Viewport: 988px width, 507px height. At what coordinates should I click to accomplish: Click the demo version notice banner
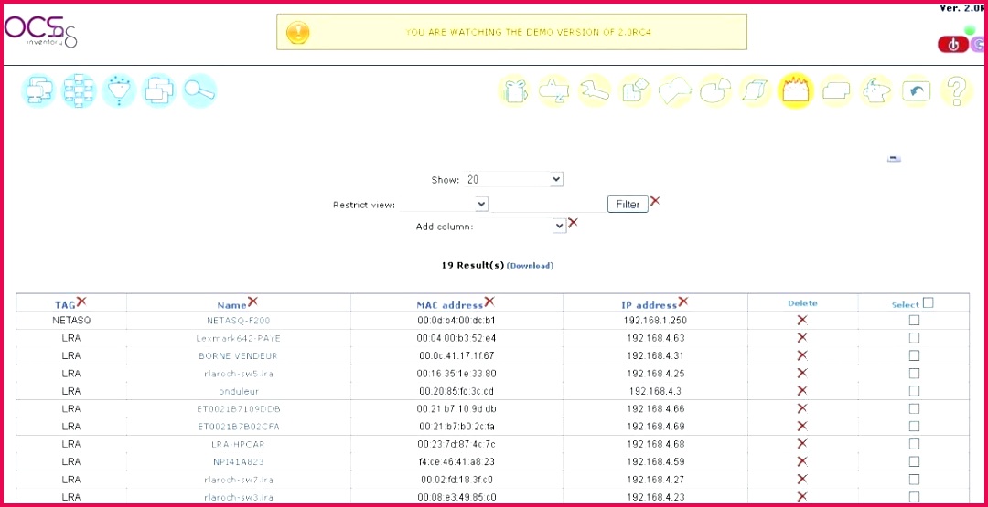[x=511, y=31]
